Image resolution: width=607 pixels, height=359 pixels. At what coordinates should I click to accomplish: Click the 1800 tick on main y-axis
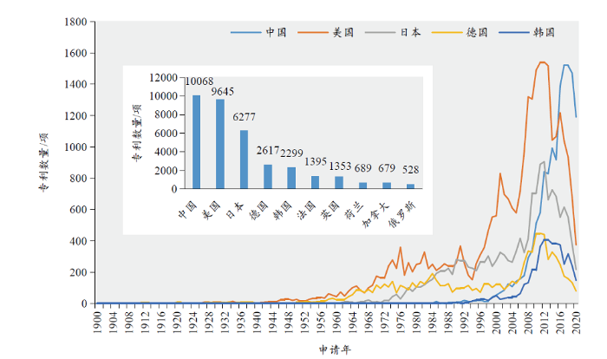pyautogui.click(x=73, y=22)
